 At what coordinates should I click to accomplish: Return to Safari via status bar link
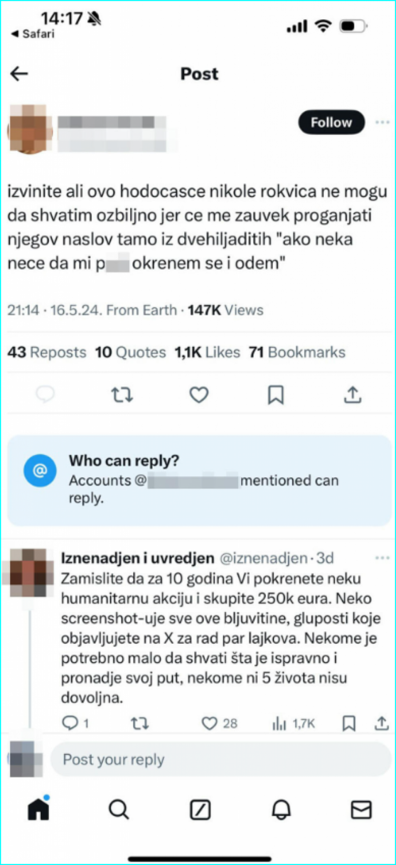(x=33, y=34)
